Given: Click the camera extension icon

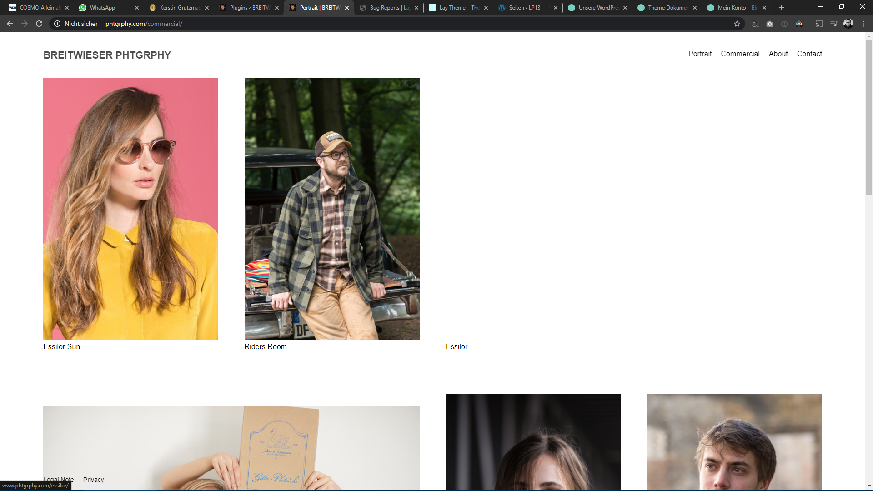Looking at the screenshot, I should point(769,24).
